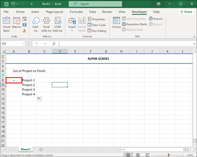Select cell with List of Project to Finish

click(29, 71)
